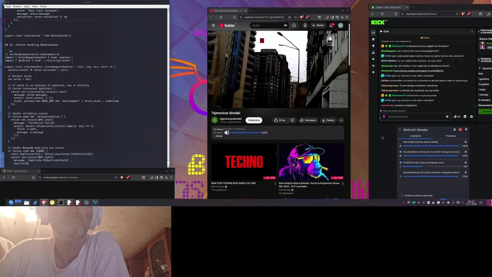Open YouTube account avatar K
Image resolution: width=492 pixels, height=277 pixels.
(341, 25)
